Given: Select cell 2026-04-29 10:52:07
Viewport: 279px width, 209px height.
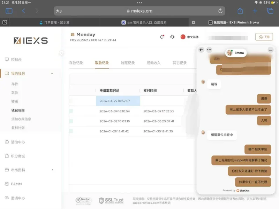Looking at the screenshot, I should (x=118, y=101).
